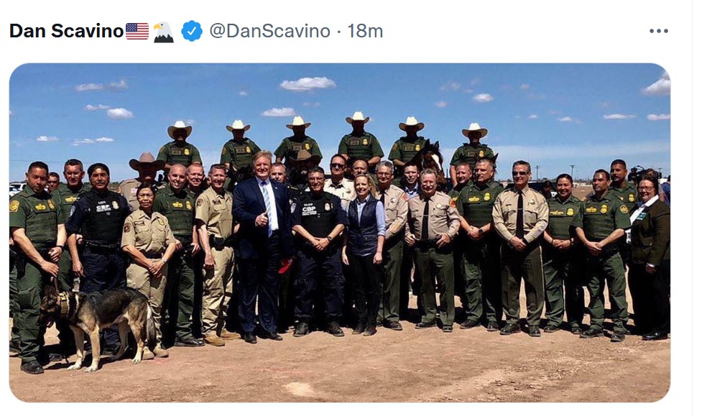Click the bald eagle emoji

163,32
